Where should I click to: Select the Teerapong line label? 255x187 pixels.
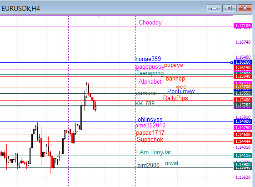(x=150, y=73)
